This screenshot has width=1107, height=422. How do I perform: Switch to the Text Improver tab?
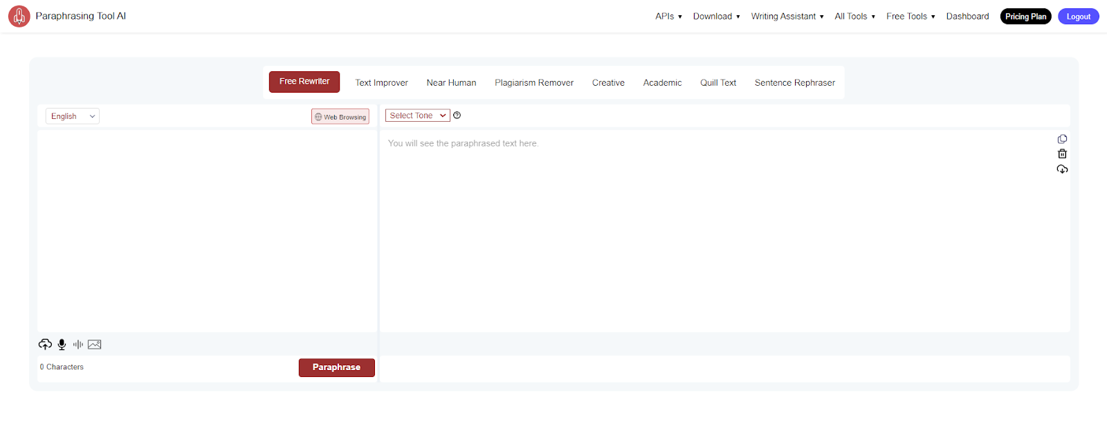381,82
